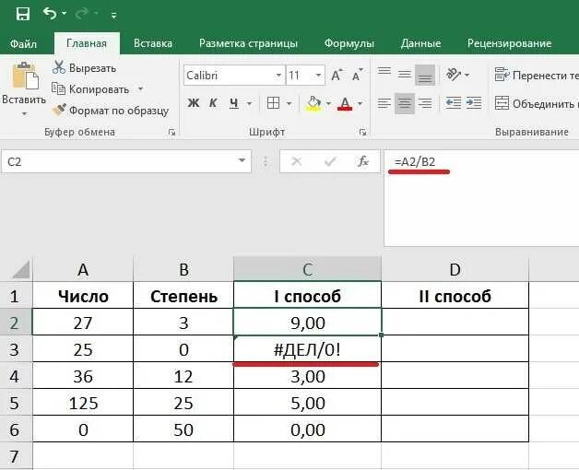Open Customize Quick Access Toolbar menu
Viewport: 579px width, 470px height.
[113, 15]
